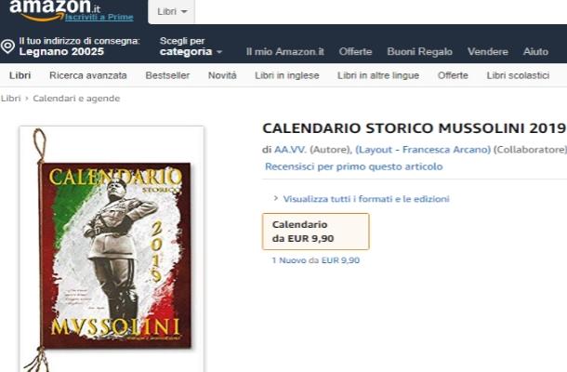Click the Mussolini calendar product image

tap(112, 249)
